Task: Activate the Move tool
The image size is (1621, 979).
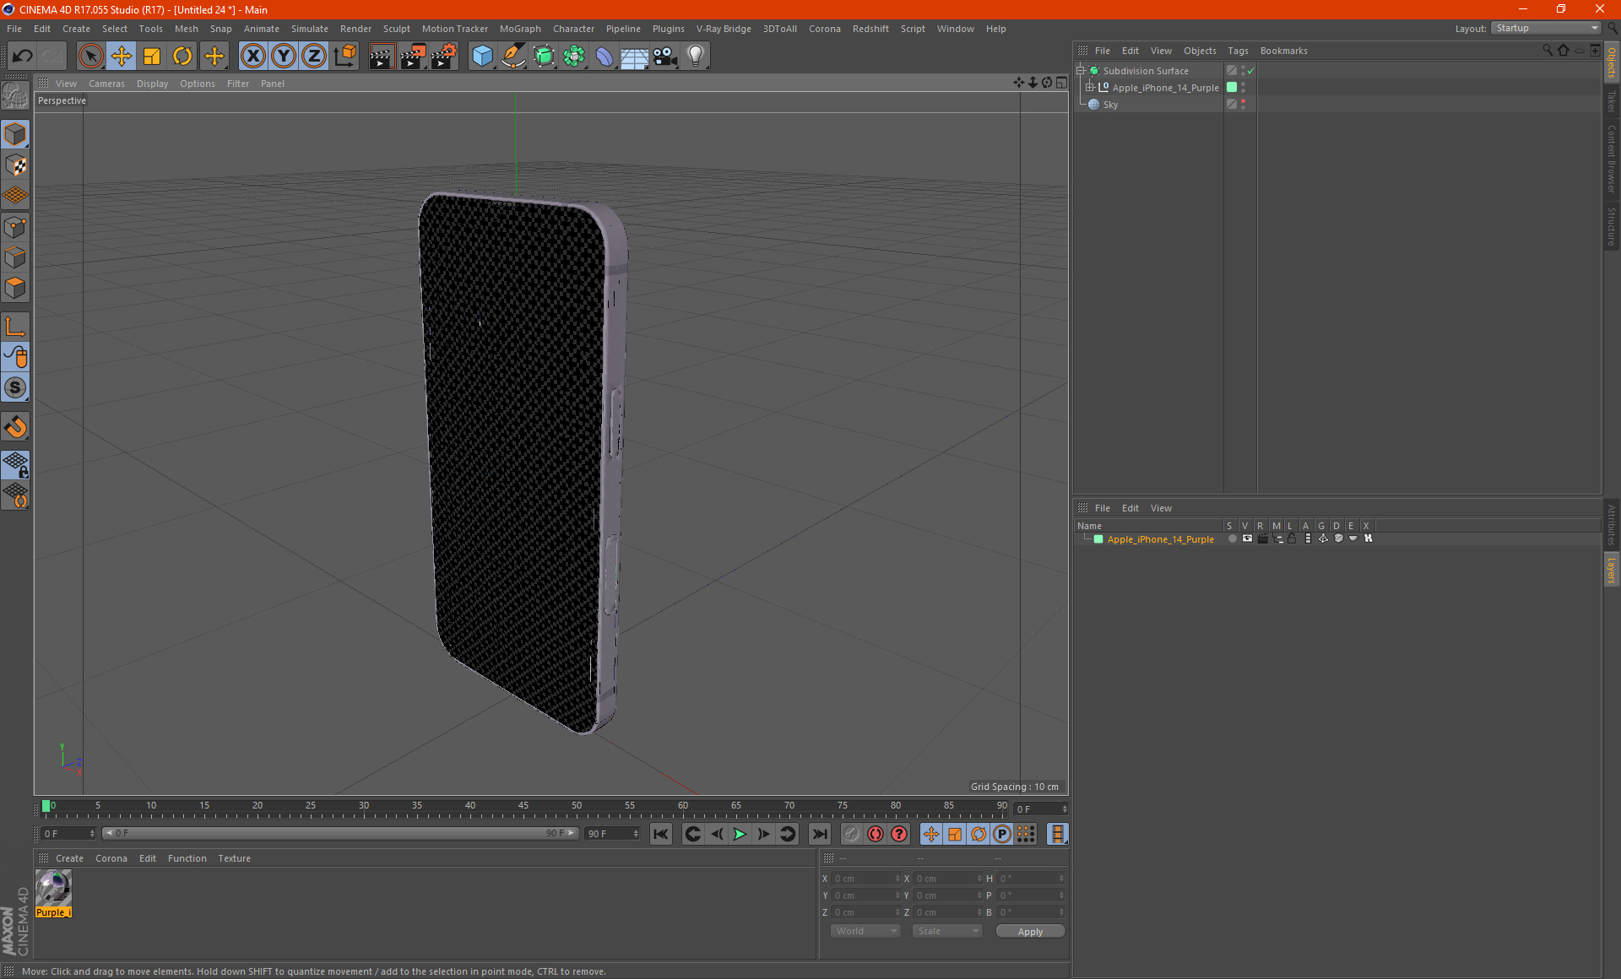Action: point(122,57)
